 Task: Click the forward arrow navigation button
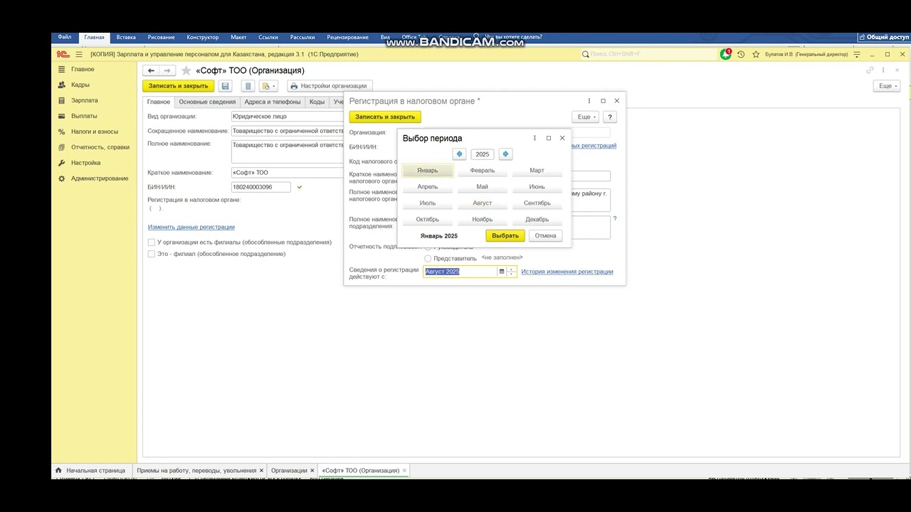coord(167,70)
